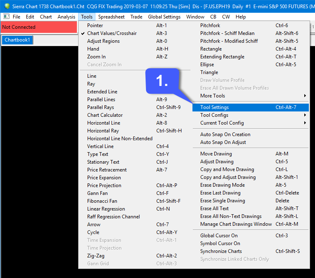This screenshot has height=278, width=315.
Task: Open the Help menu
Action: [241, 17]
